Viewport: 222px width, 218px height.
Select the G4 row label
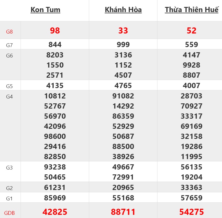tap(10, 97)
